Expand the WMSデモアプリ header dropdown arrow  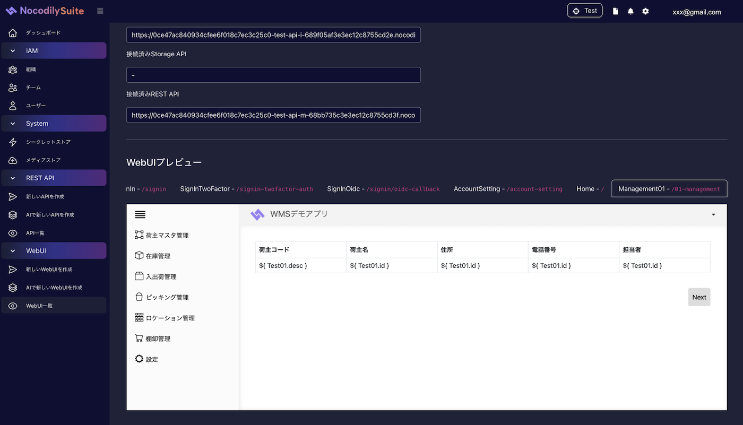[713, 214]
